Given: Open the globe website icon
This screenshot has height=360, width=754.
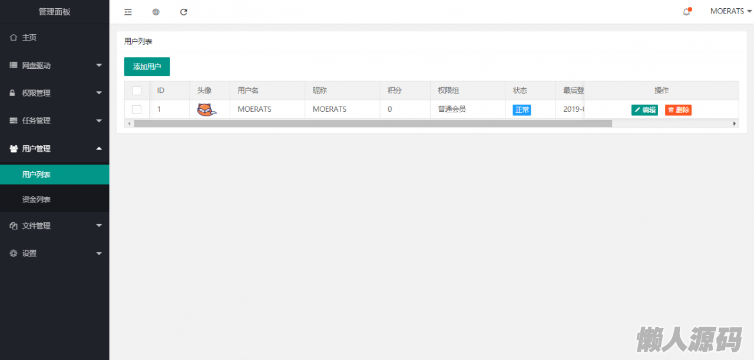Looking at the screenshot, I should 156,12.
